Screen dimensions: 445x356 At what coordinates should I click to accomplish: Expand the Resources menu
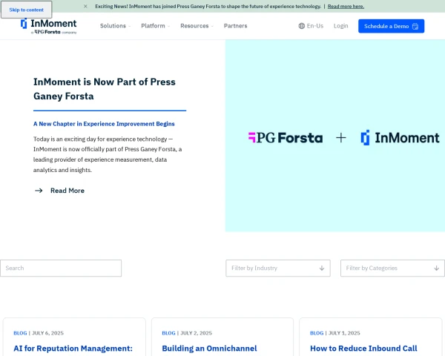197,26
